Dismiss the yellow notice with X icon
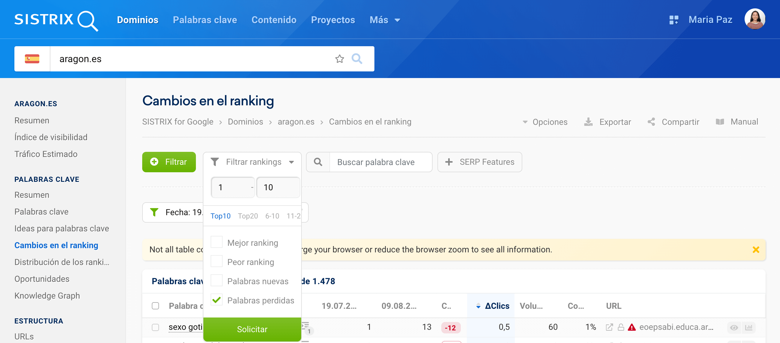This screenshot has width=780, height=343. (755, 250)
